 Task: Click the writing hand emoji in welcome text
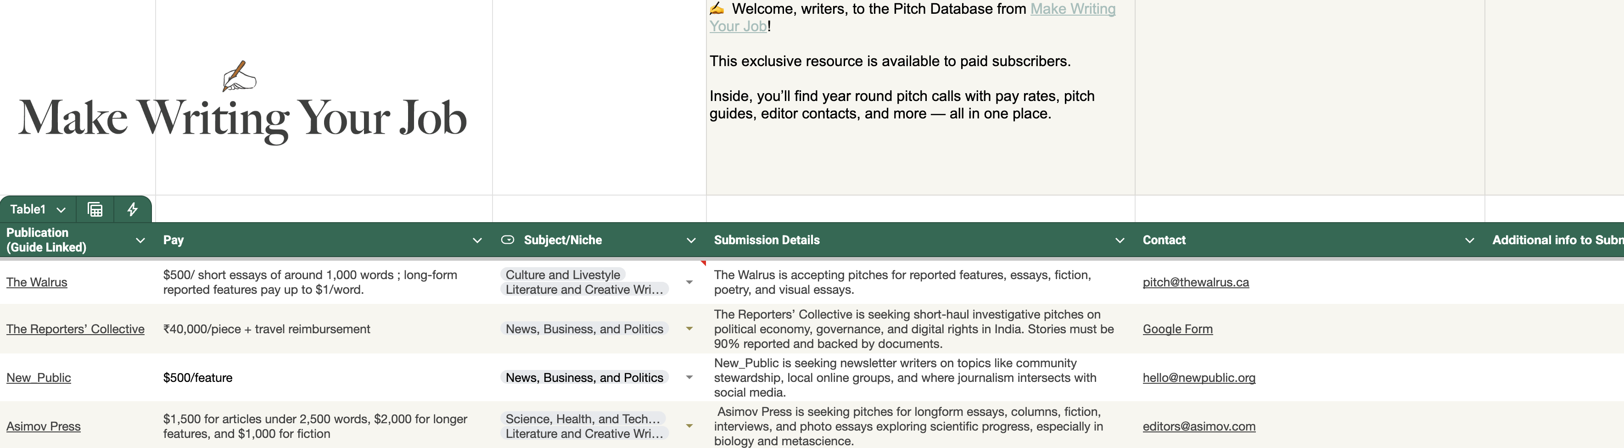717,9
